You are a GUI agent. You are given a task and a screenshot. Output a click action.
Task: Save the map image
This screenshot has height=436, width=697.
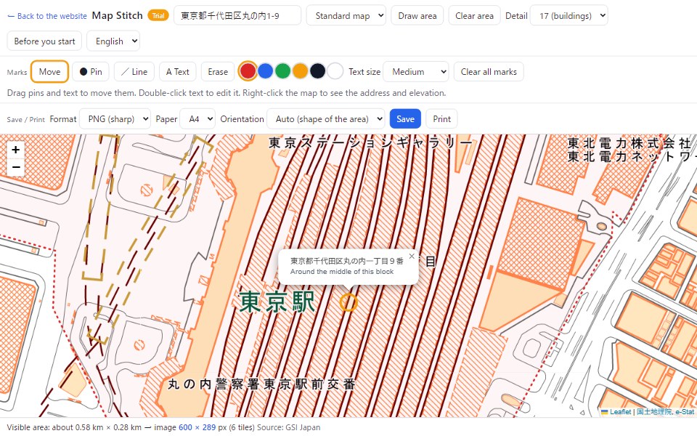click(405, 118)
